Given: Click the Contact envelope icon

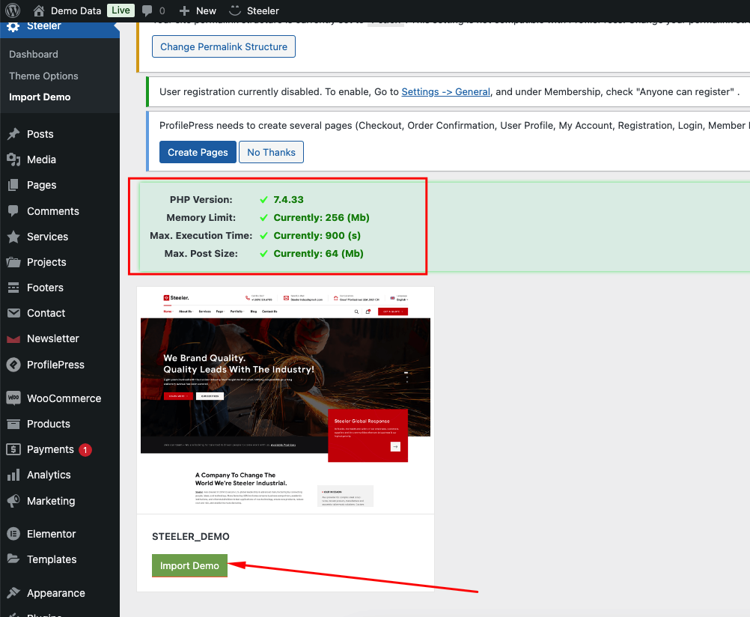Looking at the screenshot, I should 13,312.
